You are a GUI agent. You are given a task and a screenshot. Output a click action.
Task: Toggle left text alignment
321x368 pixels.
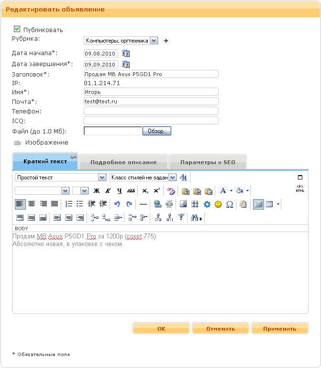pyautogui.click(x=20, y=204)
